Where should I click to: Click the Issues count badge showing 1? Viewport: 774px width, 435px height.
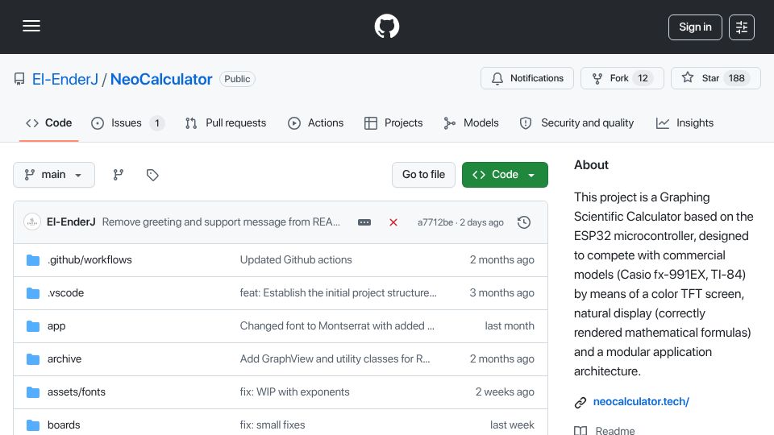click(x=157, y=122)
